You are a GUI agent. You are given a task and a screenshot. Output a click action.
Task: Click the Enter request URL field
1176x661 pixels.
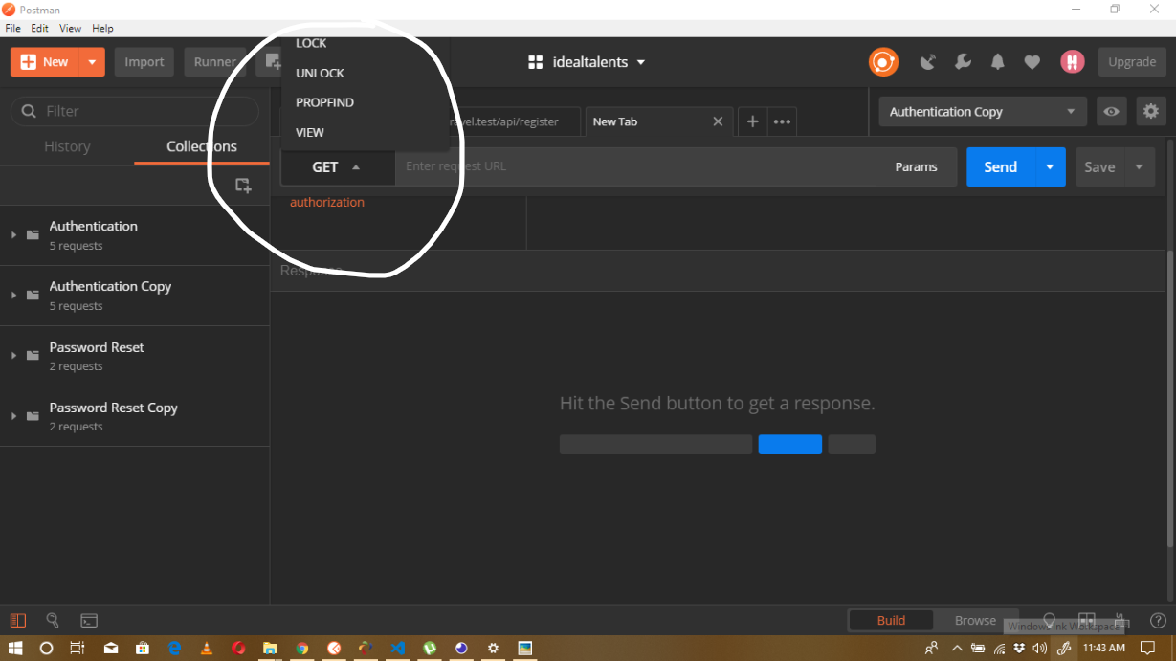632,166
